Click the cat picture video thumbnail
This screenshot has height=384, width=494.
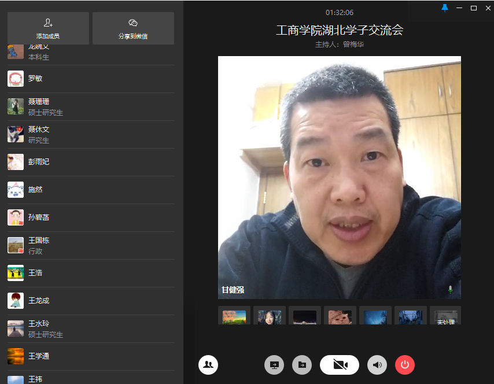[x=340, y=316]
